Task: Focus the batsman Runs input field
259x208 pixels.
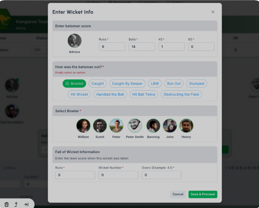Action: click(112, 47)
